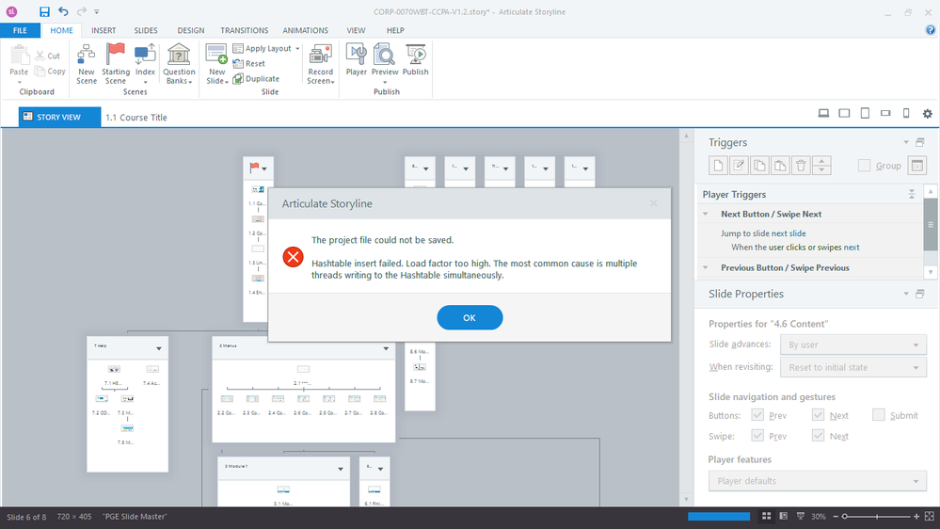Viewport: 940px width, 529px height.
Task: Open the TRANSITIONS ribbon tab
Action: coord(245,30)
